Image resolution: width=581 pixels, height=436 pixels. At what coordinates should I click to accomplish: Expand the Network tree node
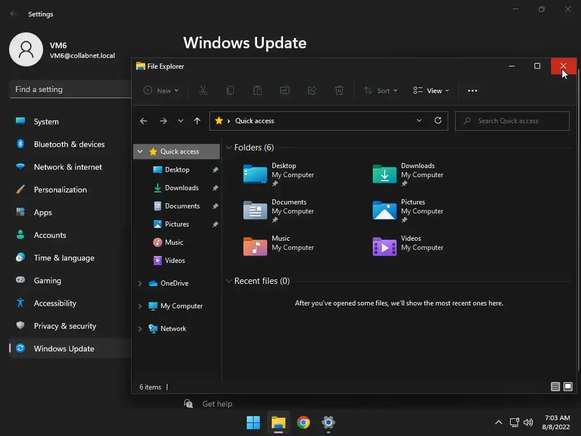coord(140,329)
